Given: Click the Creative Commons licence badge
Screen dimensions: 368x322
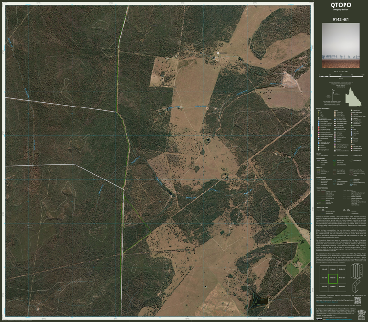Looking at the screenshot, I should [x=319, y=319].
